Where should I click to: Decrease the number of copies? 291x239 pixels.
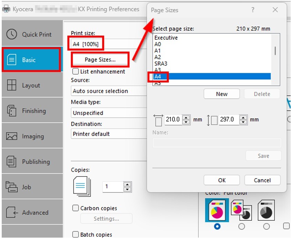127,189
